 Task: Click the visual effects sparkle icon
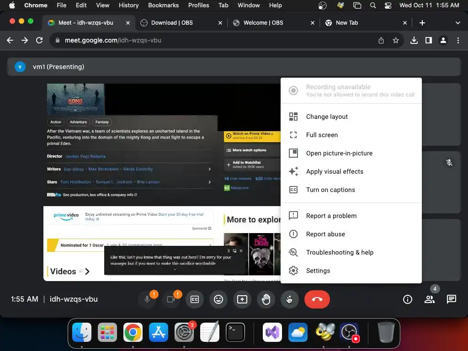(x=293, y=171)
